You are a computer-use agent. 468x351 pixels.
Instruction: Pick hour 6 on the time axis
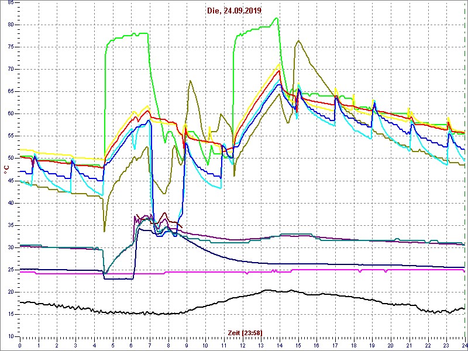click(x=131, y=345)
